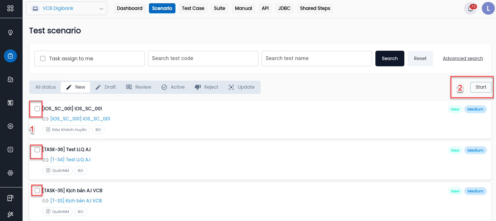The image size is (496, 221).
Task: Click the notification bell with 72 badge
Action: (470, 9)
